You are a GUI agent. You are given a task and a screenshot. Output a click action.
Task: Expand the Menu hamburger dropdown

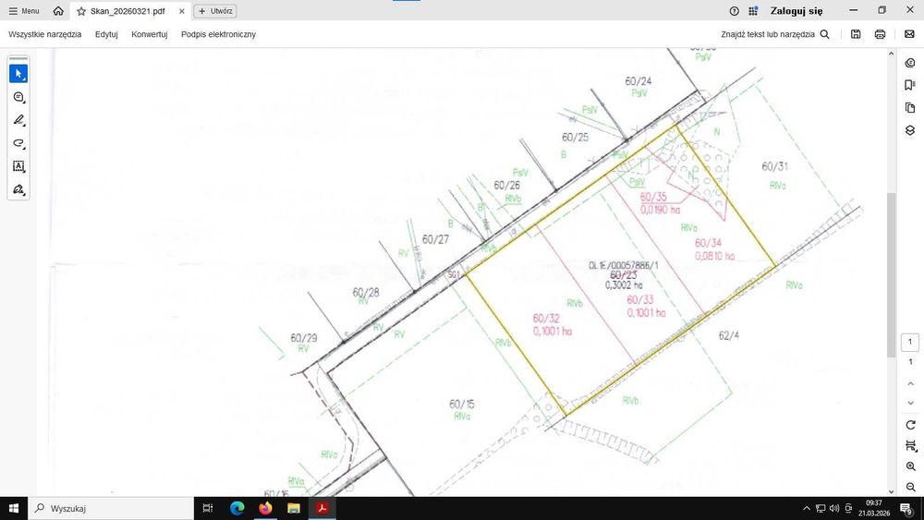click(x=24, y=11)
